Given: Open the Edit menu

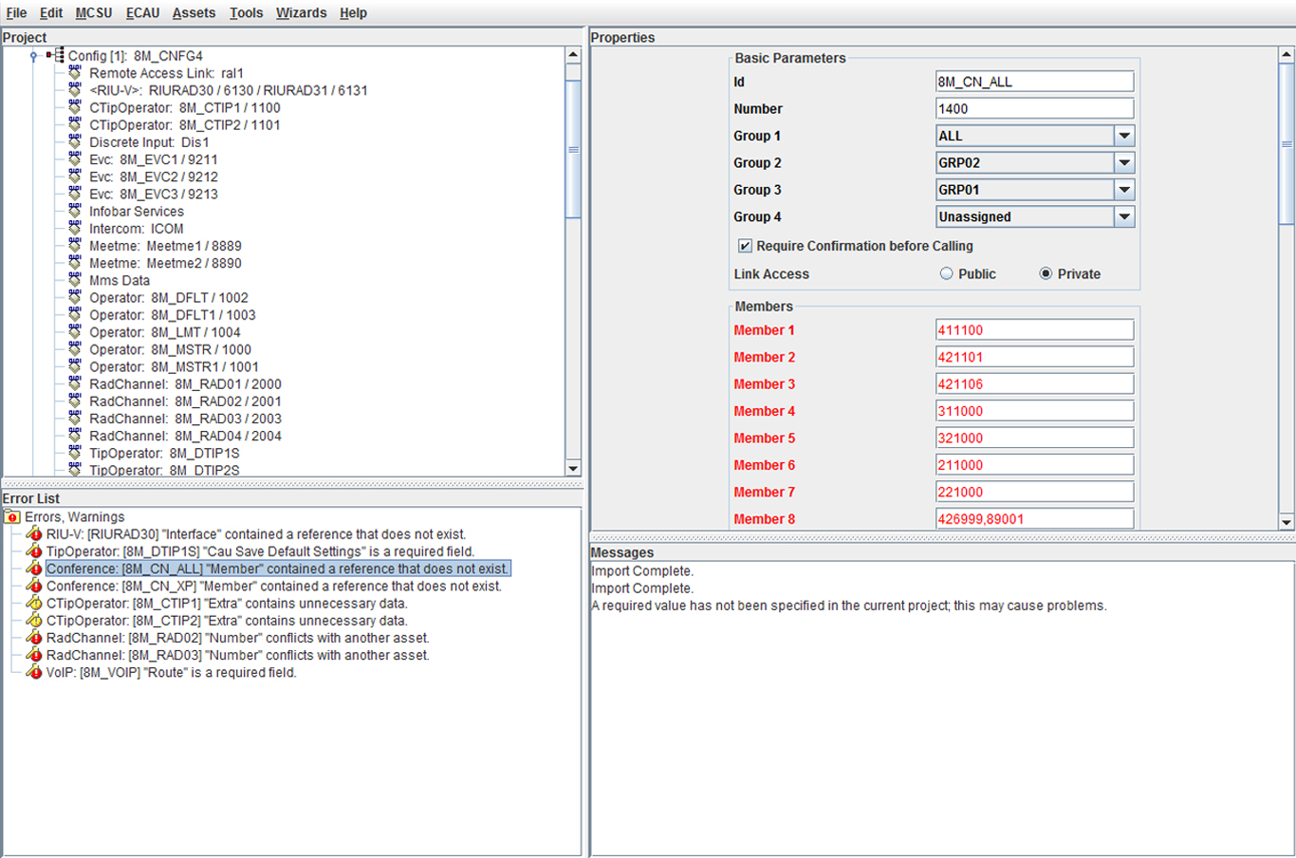Looking at the screenshot, I should [51, 12].
